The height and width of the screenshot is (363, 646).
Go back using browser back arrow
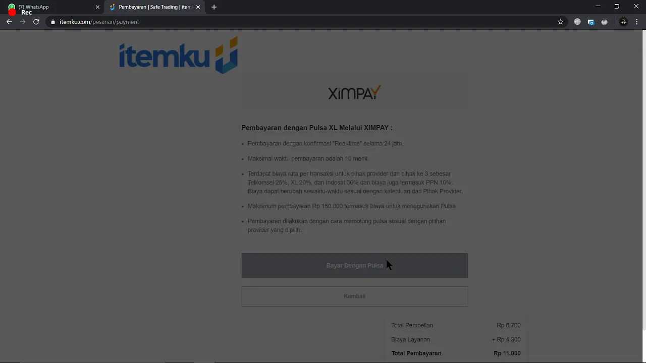pos(9,22)
